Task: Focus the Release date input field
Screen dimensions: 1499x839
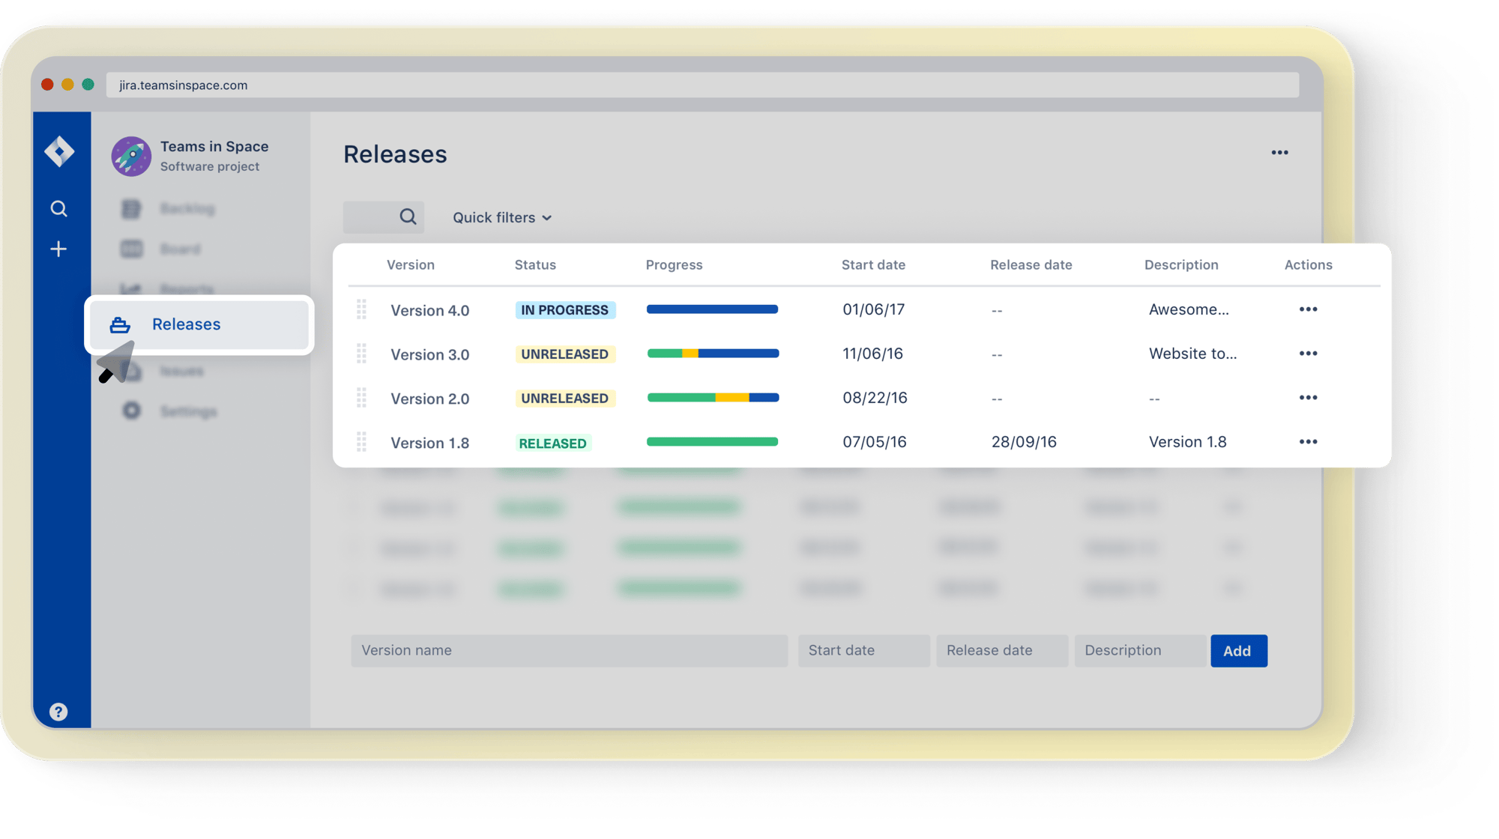Action: [x=1002, y=651]
